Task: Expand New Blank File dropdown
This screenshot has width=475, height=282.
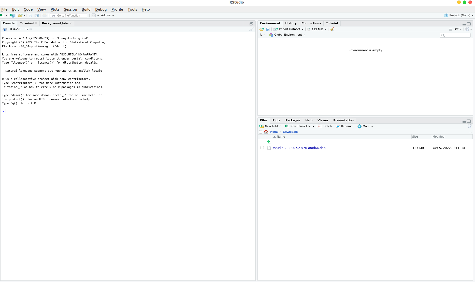Action: point(313,126)
